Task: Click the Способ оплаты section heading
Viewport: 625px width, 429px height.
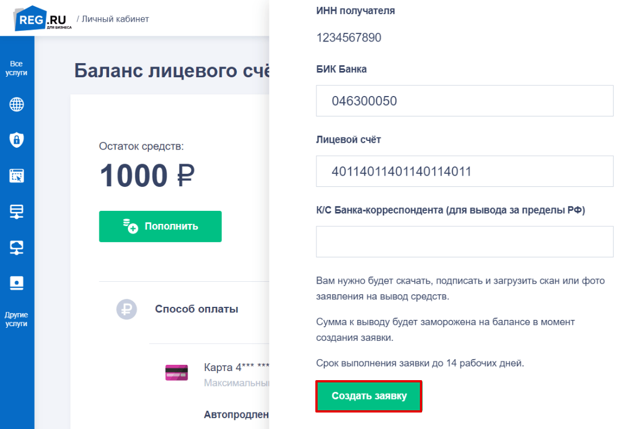Action: [x=197, y=309]
